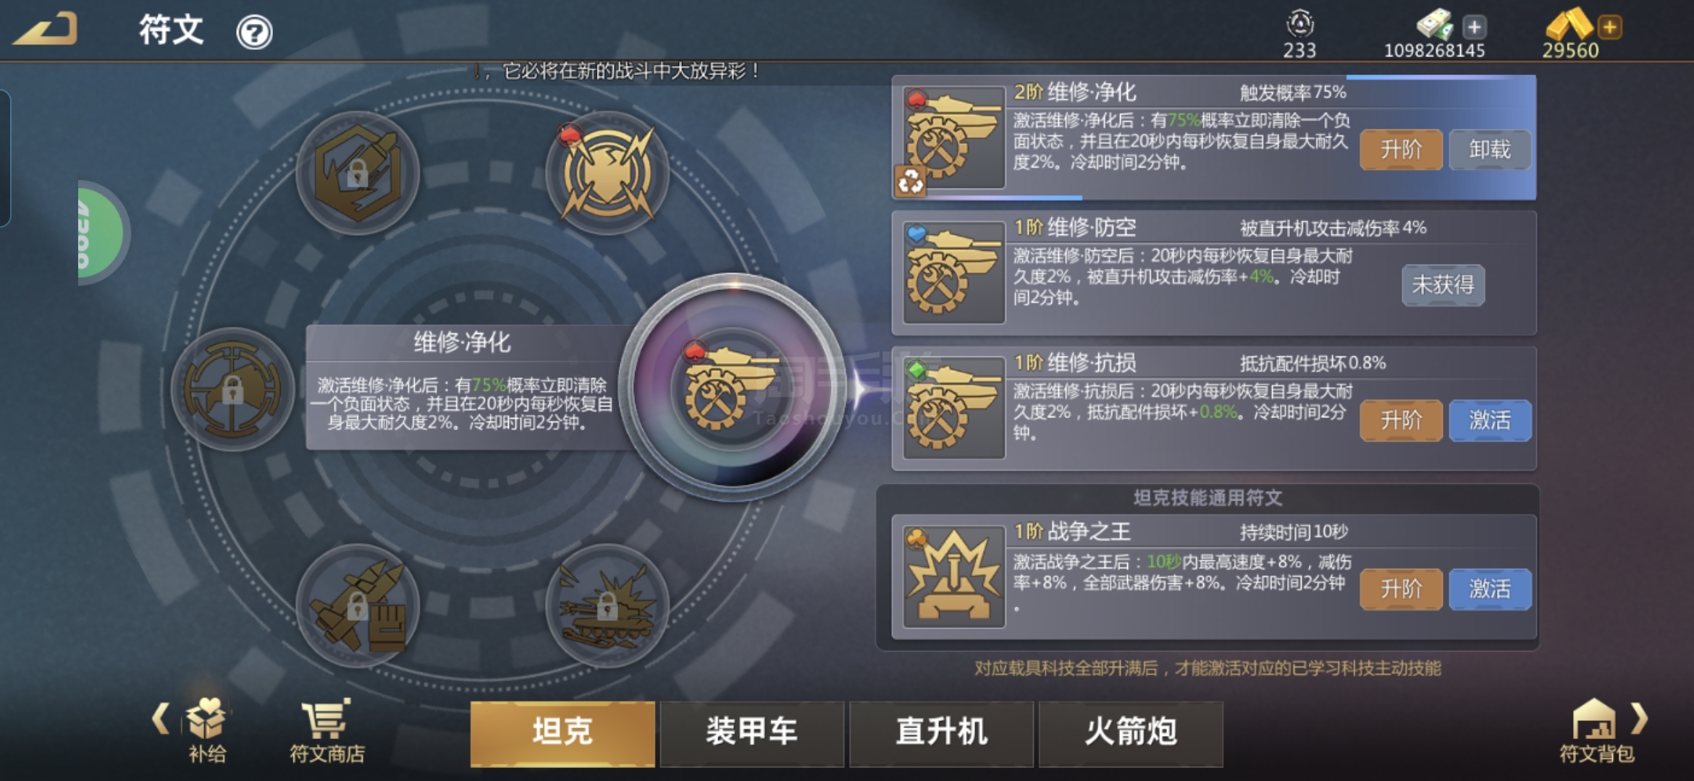Expand previous page with left chevron
Viewport: 1694px width, 781px height.
[x=161, y=718]
